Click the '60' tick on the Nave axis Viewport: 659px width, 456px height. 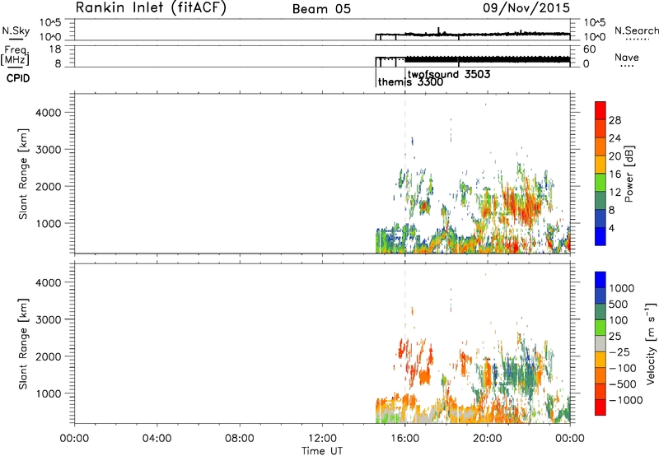(x=589, y=49)
